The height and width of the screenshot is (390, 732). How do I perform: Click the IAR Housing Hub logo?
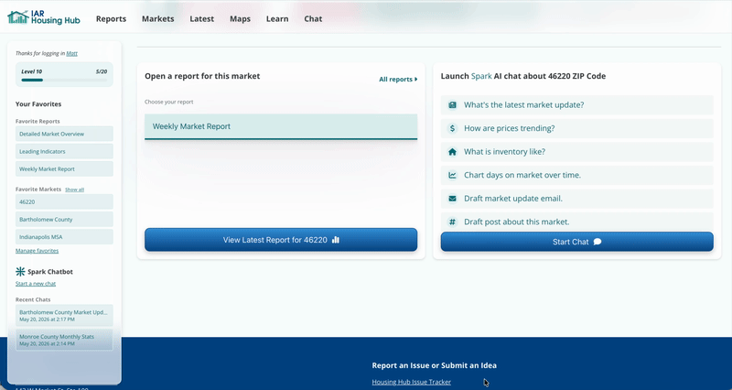click(x=44, y=17)
